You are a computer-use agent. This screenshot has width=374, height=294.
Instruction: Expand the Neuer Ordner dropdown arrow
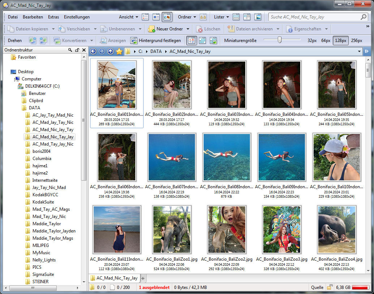point(188,29)
